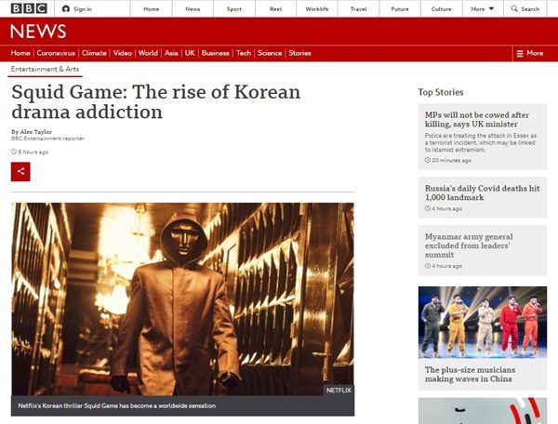This screenshot has width=558, height=424.
Task: Click the 4 hours ago under Russia story
Action: 447,208
